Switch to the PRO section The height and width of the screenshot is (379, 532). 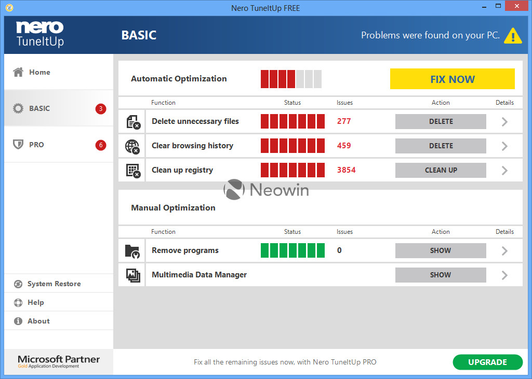click(59, 145)
